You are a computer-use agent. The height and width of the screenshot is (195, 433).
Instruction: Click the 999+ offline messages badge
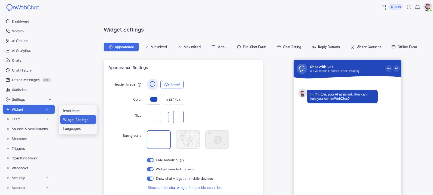pyautogui.click(x=47, y=80)
